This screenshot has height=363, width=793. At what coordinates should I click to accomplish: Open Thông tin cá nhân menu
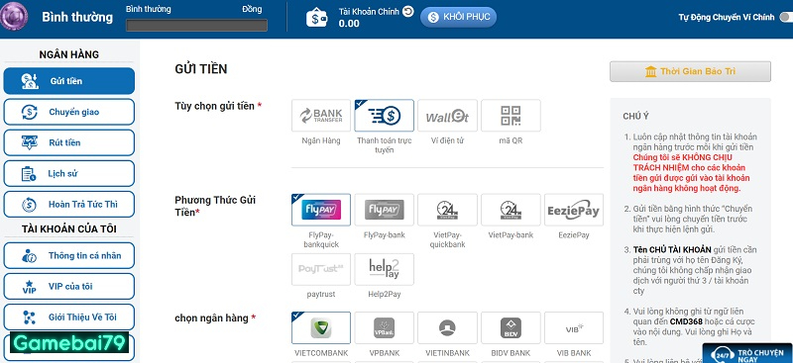tap(68, 255)
